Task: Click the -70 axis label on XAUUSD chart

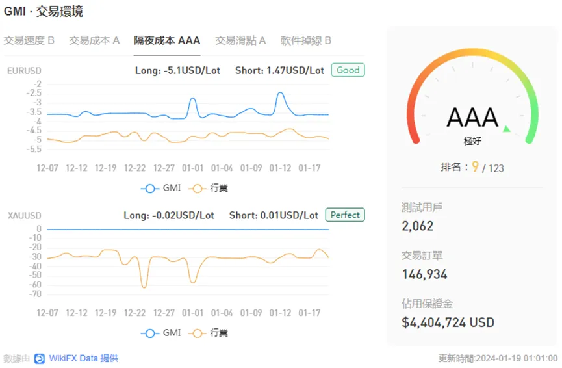Action: [35, 294]
